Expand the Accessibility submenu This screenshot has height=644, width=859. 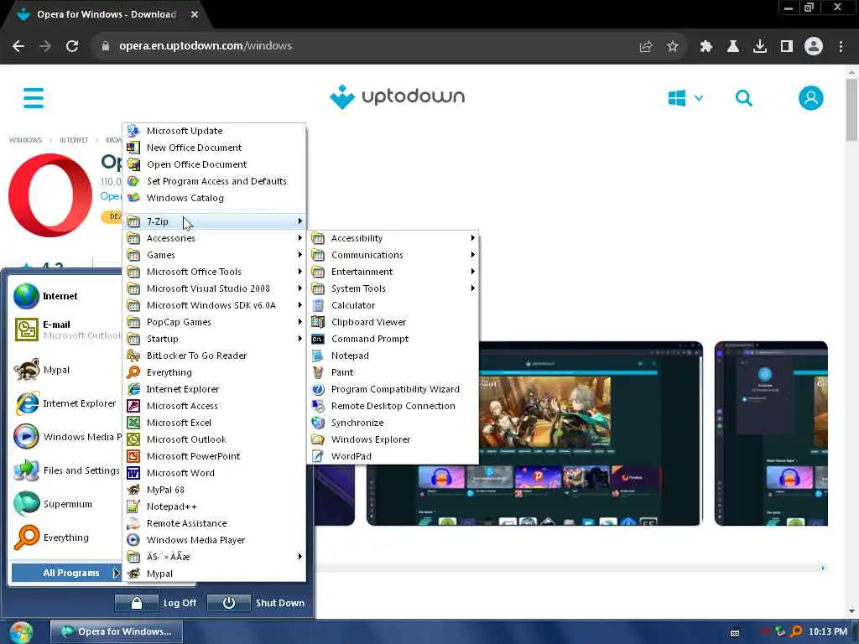[x=393, y=238]
